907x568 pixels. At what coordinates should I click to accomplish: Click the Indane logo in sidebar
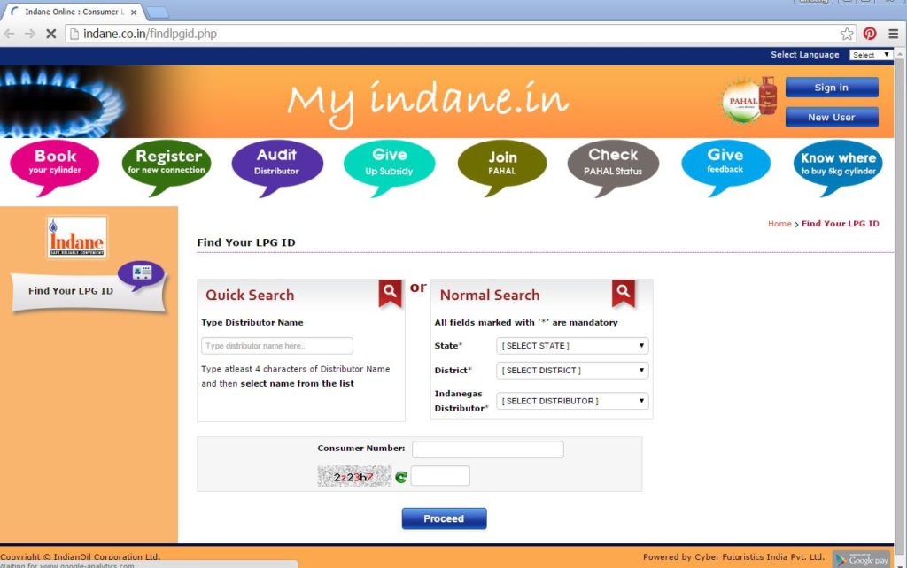tap(77, 237)
